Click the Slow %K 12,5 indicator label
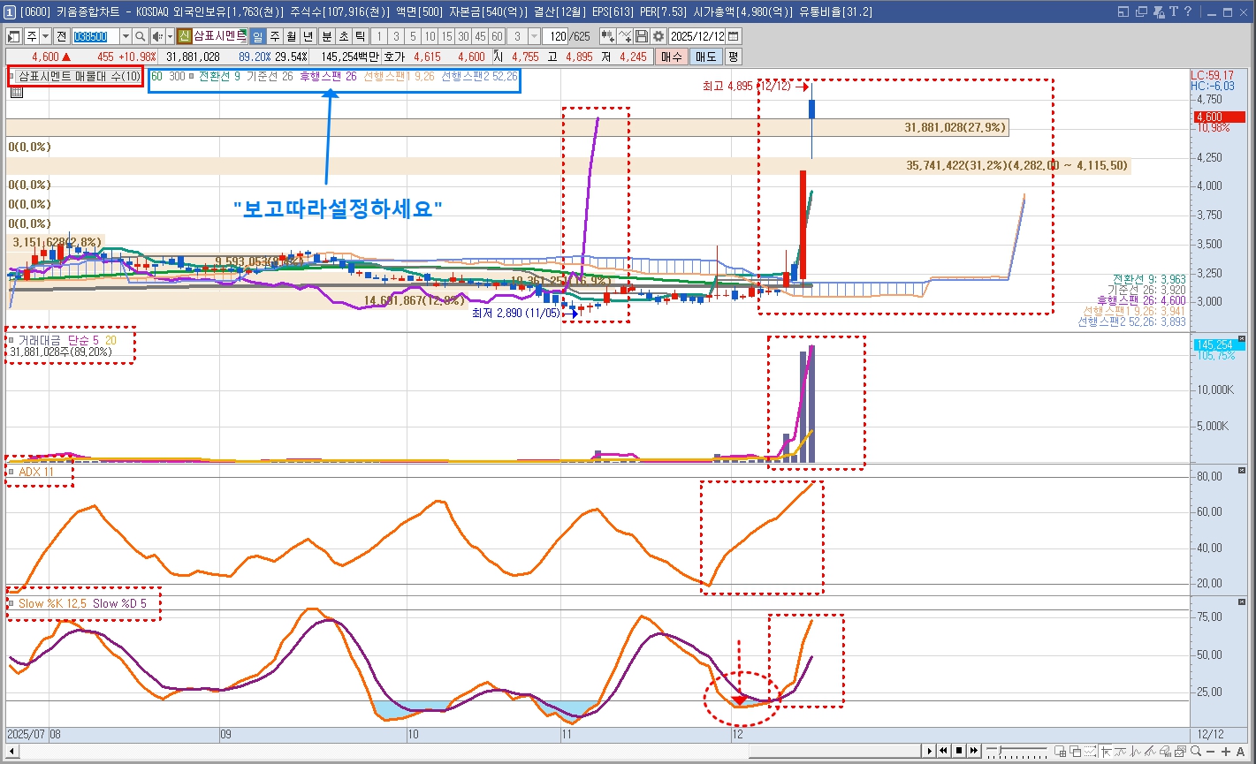 (52, 604)
